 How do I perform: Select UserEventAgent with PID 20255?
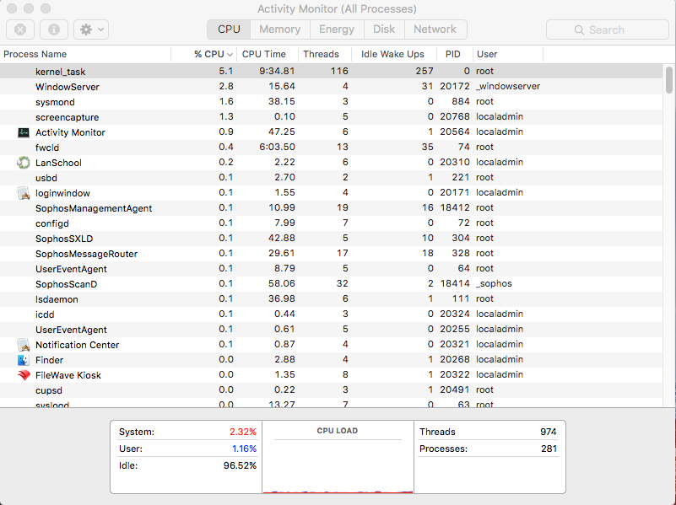click(x=331, y=330)
